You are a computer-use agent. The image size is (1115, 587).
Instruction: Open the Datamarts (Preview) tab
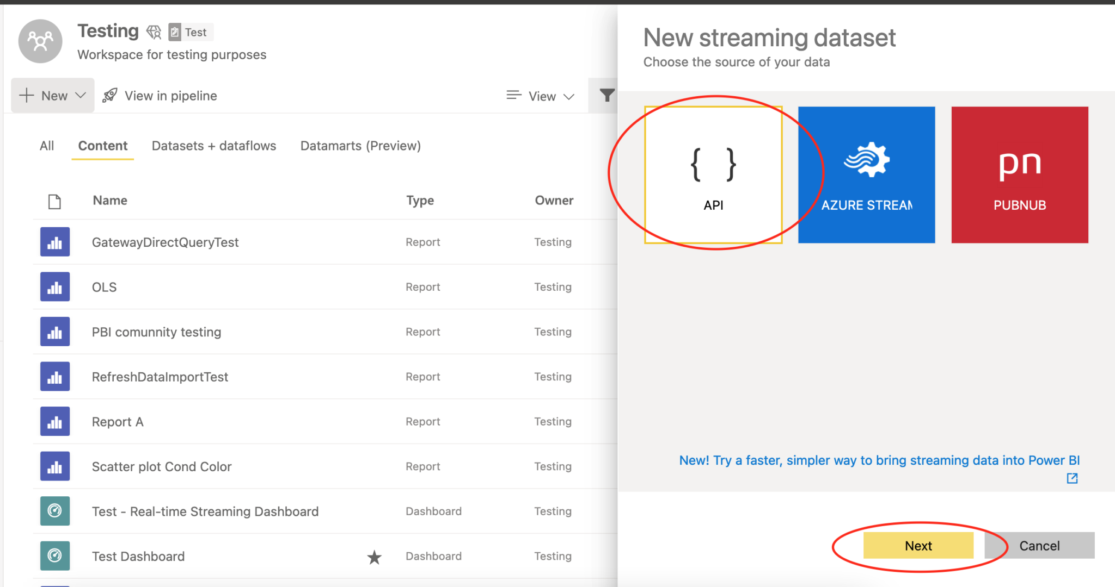pos(359,146)
